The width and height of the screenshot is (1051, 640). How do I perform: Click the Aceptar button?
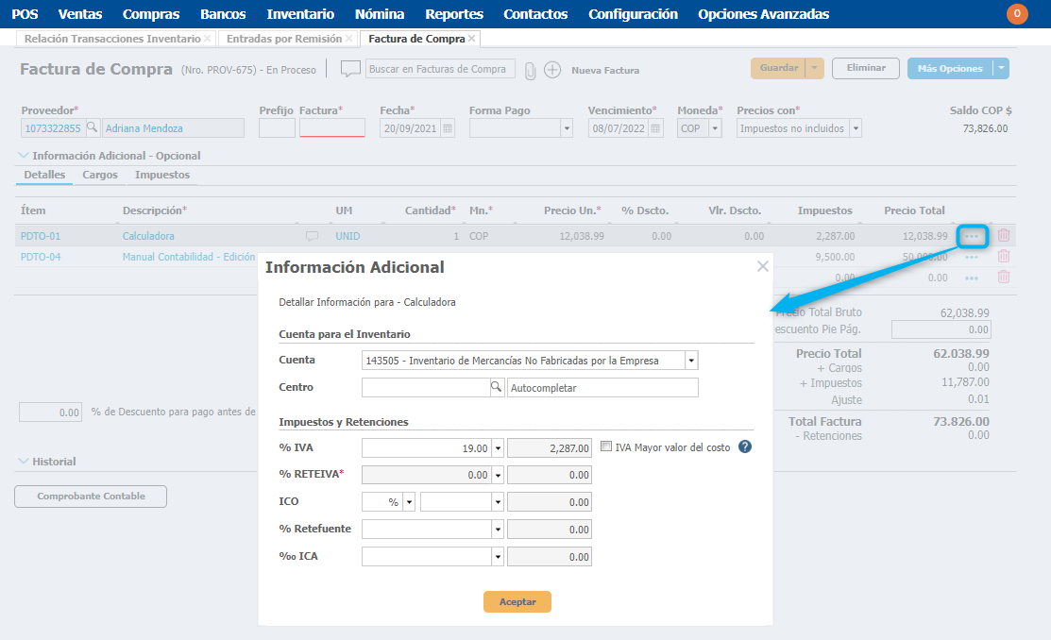click(x=517, y=601)
